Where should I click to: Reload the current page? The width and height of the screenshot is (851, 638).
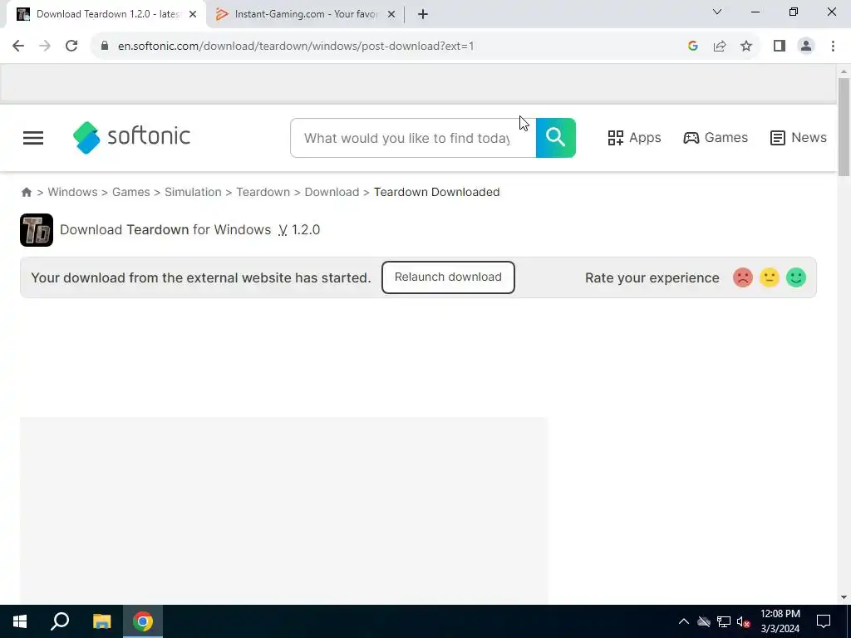coord(71,47)
